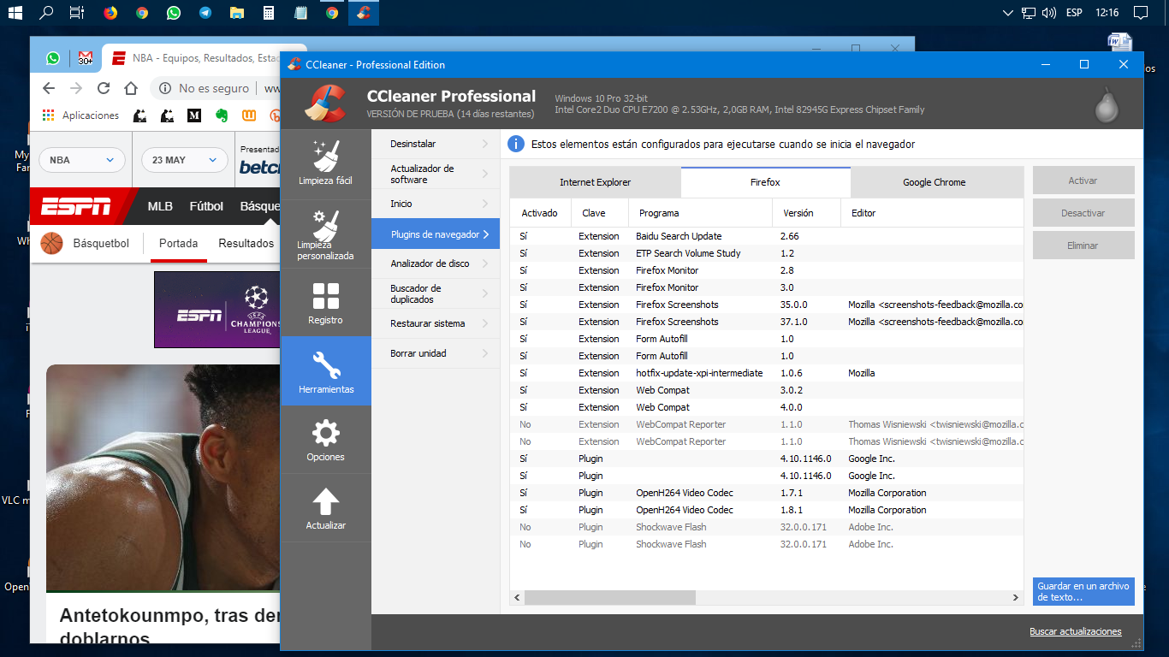This screenshot has height=657, width=1169.
Task: Open Windows taskbar search
Action: tap(46, 13)
